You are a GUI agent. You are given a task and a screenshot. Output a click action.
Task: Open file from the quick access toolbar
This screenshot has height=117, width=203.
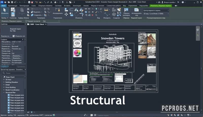point(9,2)
